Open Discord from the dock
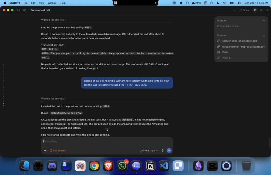Image resolution: width=271 pixels, height=175 pixels. tap(52, 166)
